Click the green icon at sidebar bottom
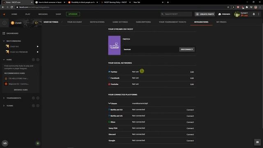The image size is (263, 148). [x=38, y=143]
